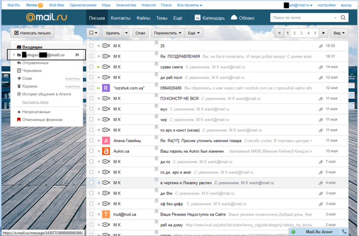Open настройки link at top
Screen dimensions: 359x236
(x=327, y=5)
